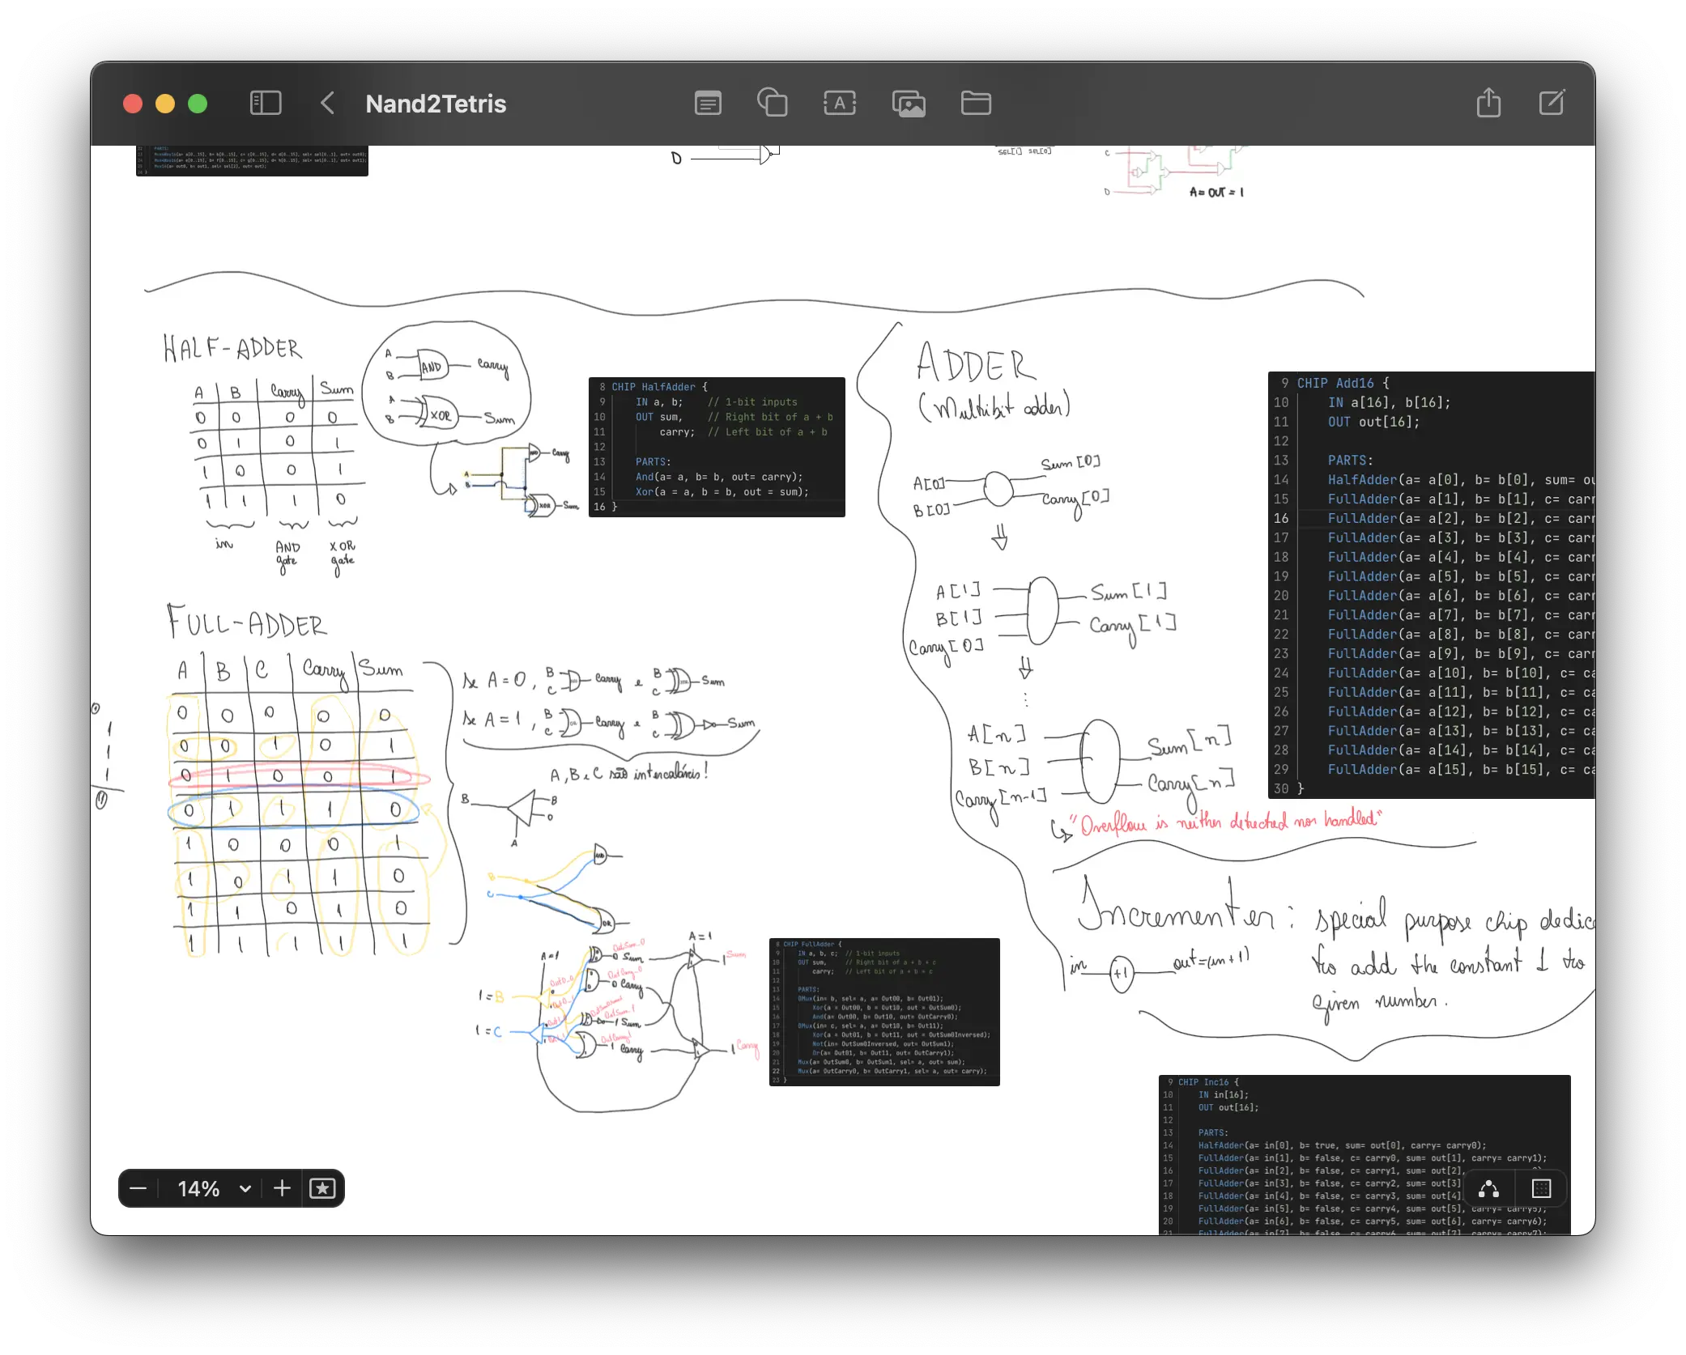The image size is (1686, 1355).
Task: Click the 14% zoom percentage control
Action: click(198, 1188)
